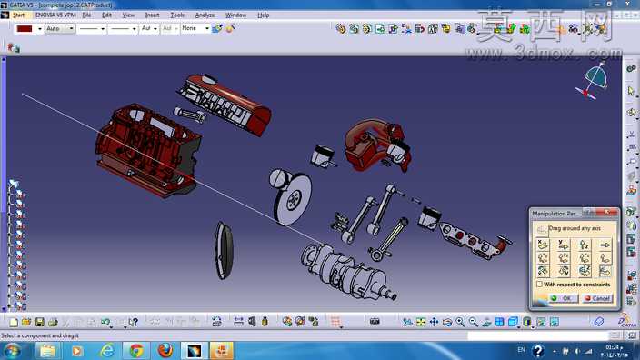
Task: Open Firefox from taskbar
Action: (x=165, y=351)
